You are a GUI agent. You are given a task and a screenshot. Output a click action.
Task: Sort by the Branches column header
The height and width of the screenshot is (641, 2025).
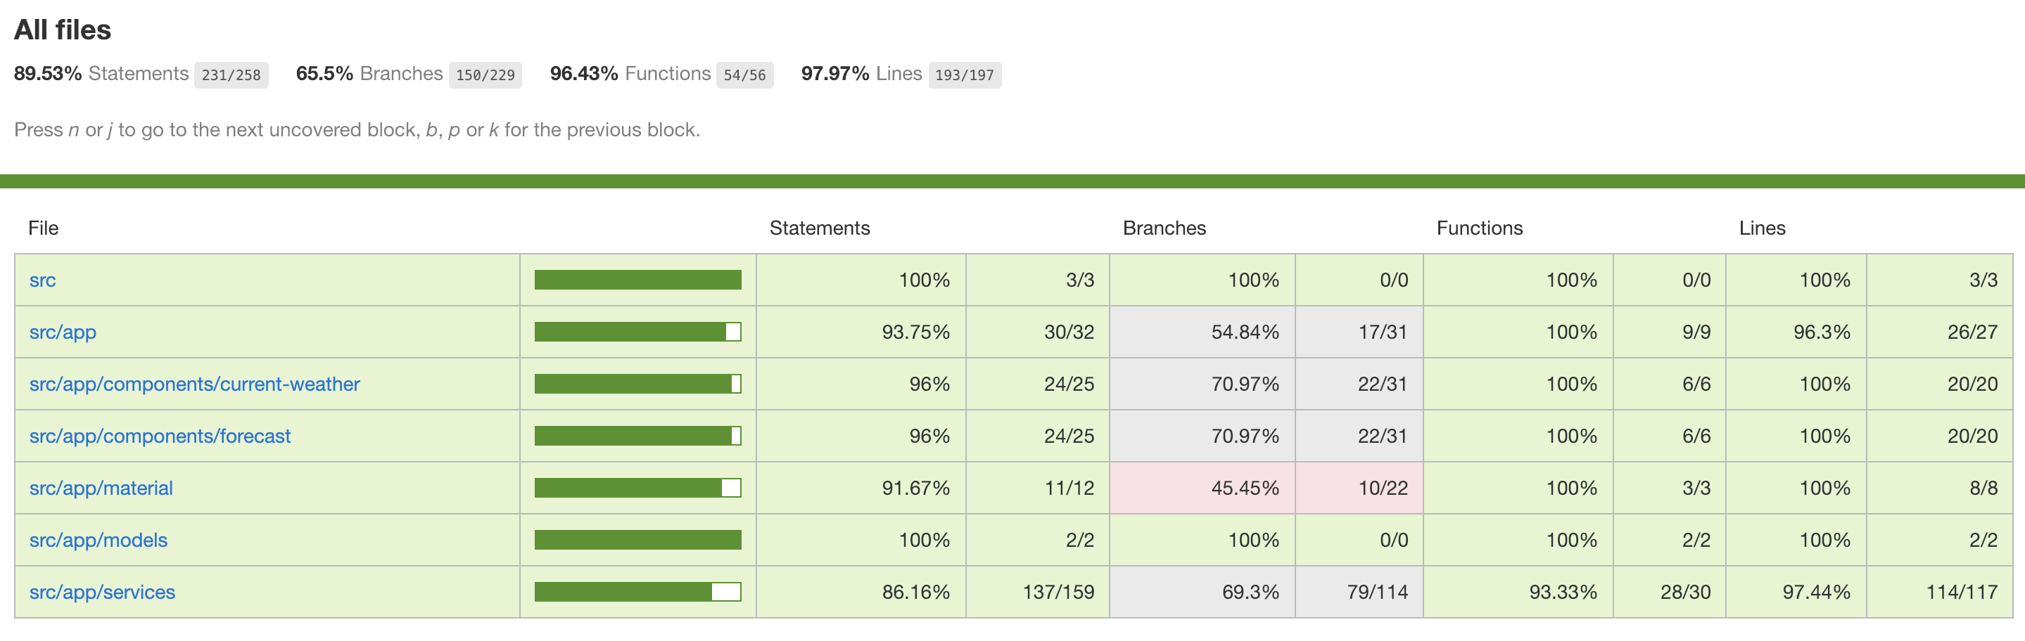[1164, 228]
